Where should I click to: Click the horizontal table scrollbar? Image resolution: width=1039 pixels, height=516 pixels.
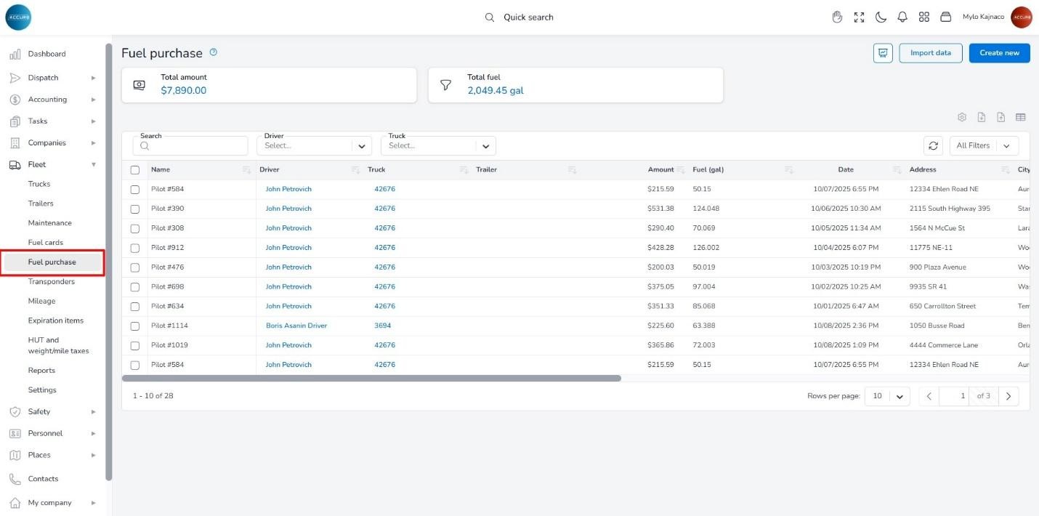[x=371, y=379]
